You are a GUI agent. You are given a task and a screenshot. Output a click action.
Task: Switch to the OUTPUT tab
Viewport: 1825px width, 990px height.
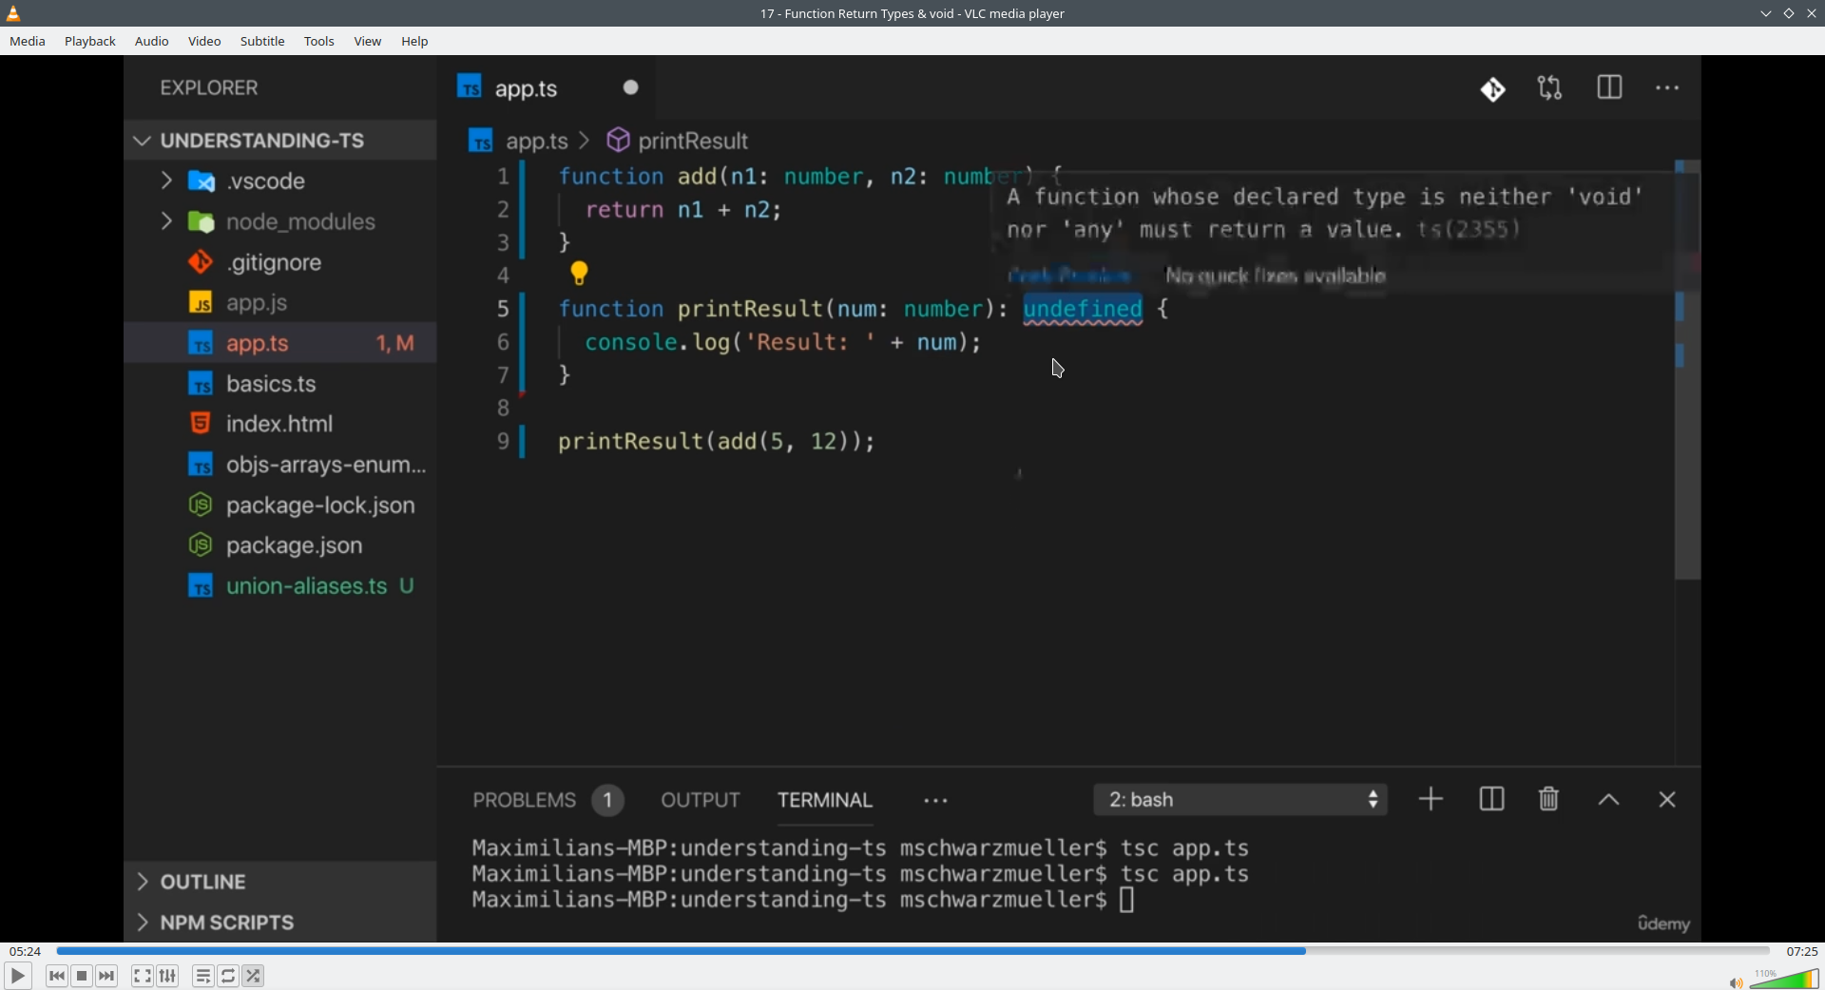701,801
